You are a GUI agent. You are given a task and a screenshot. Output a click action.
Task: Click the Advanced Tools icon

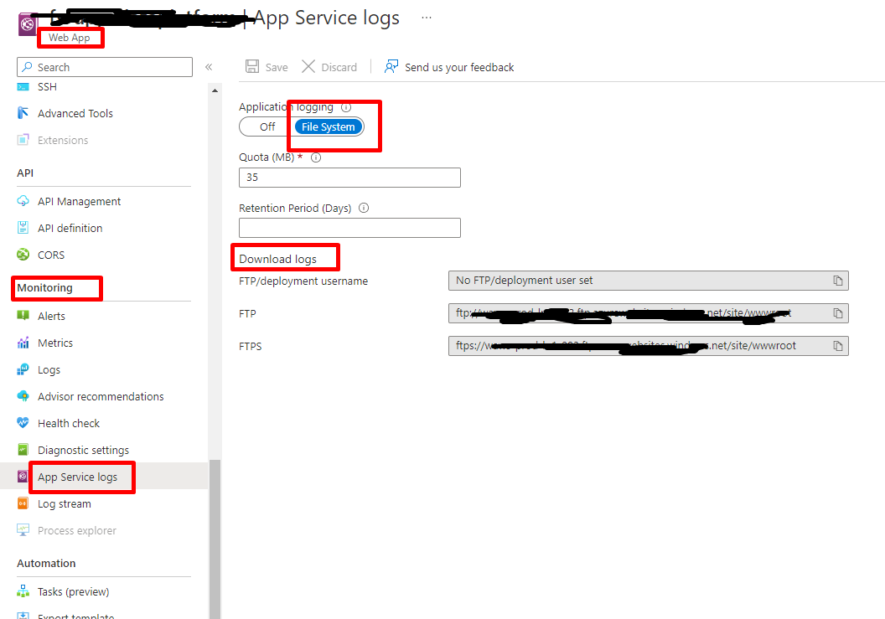(23, 113)
